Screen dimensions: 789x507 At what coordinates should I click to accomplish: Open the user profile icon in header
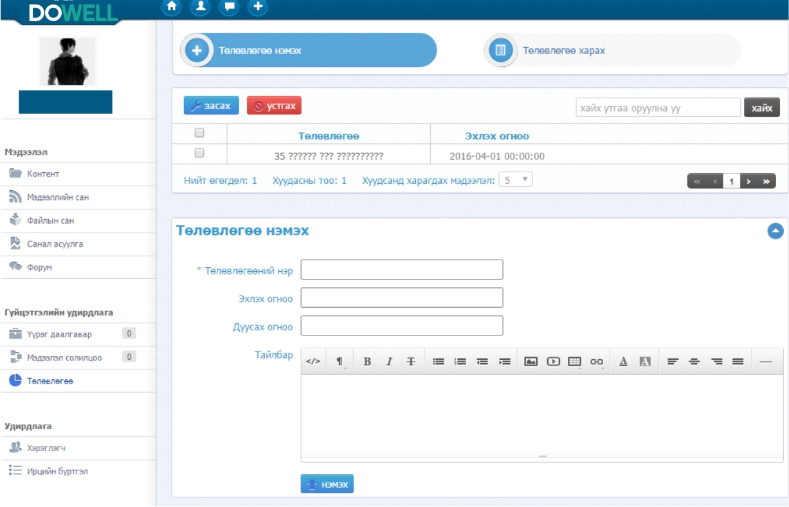click(x=200, y=7)
